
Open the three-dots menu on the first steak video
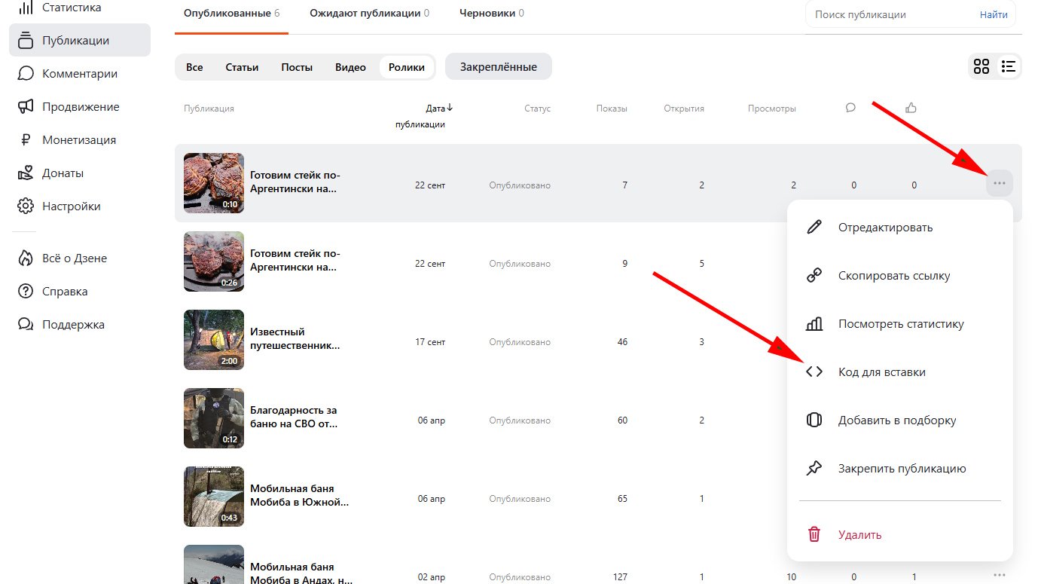click(x=999, y=184)
